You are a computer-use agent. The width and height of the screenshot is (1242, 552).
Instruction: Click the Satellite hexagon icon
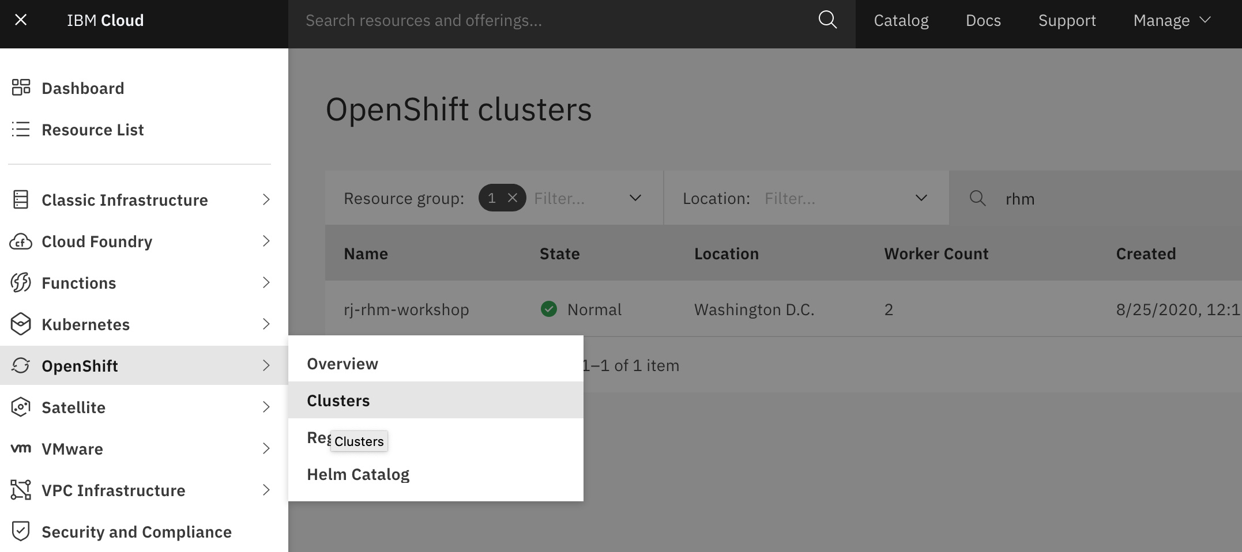pyautogui.click(x=21, y=407)
